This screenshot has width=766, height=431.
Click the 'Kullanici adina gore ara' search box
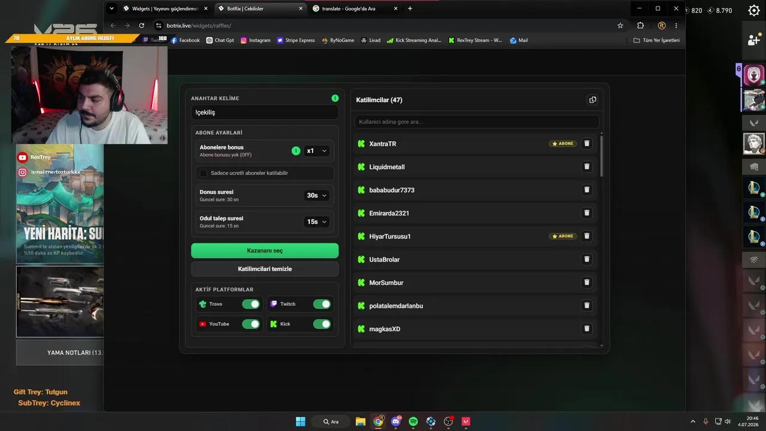(x=477, y=122)
